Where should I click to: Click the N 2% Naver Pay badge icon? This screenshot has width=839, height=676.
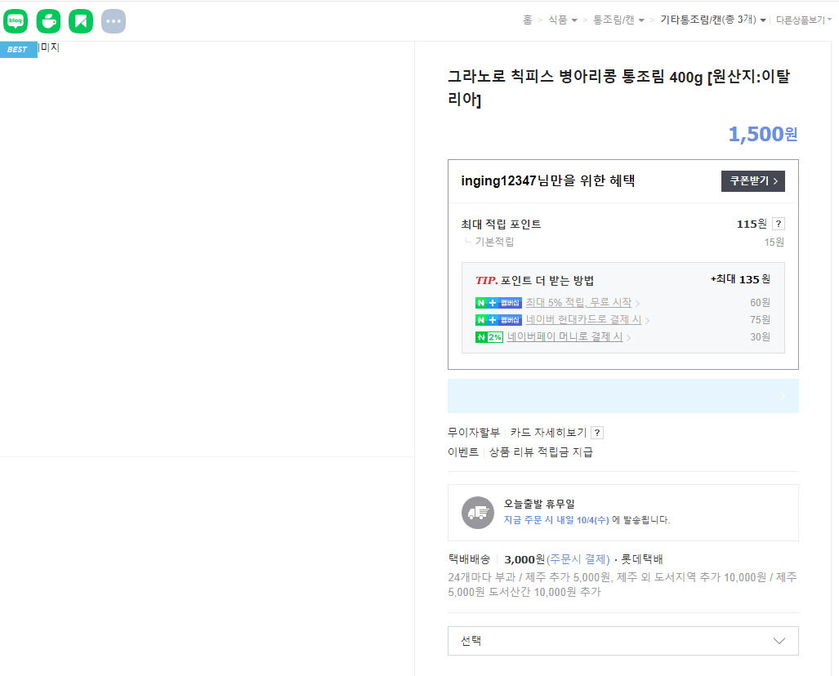pyautogui.click(x=489, y=336)
